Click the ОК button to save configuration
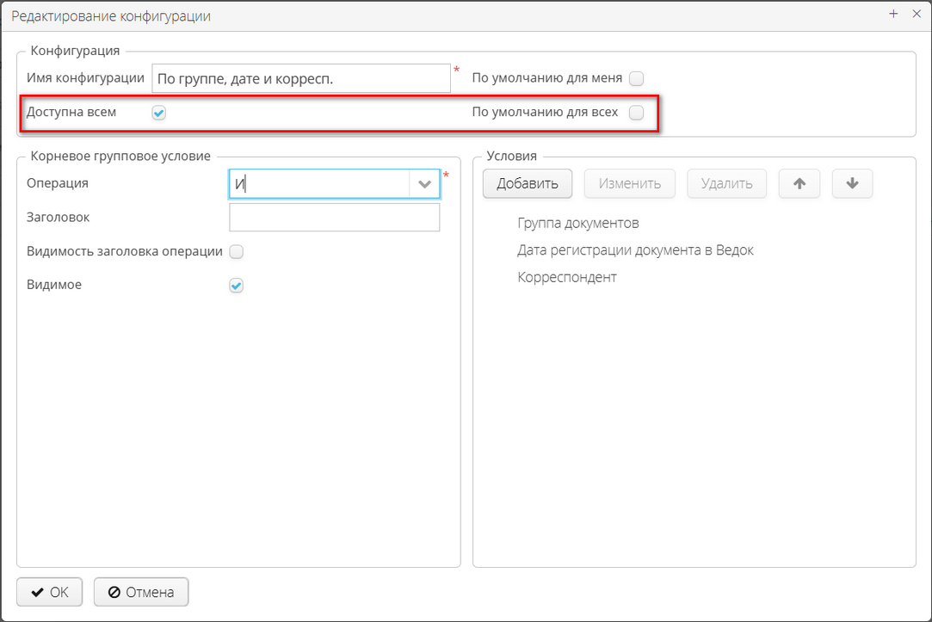This screenshot has width=932, height=622. click(x=49, y=592)
